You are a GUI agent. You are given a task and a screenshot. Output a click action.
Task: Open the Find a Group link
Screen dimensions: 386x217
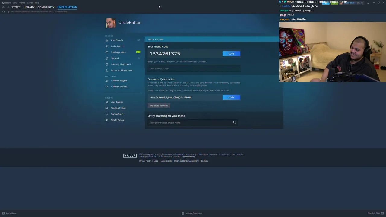(118, 114)
